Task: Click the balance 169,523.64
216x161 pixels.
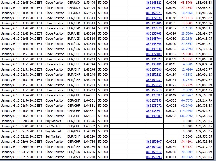Action: tap(204, 142)
